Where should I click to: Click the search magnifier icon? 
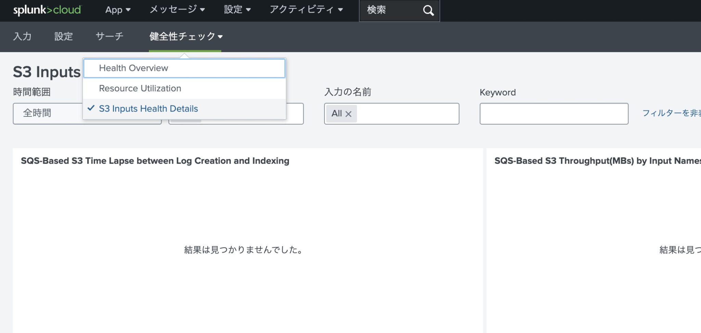coord(428,11)
